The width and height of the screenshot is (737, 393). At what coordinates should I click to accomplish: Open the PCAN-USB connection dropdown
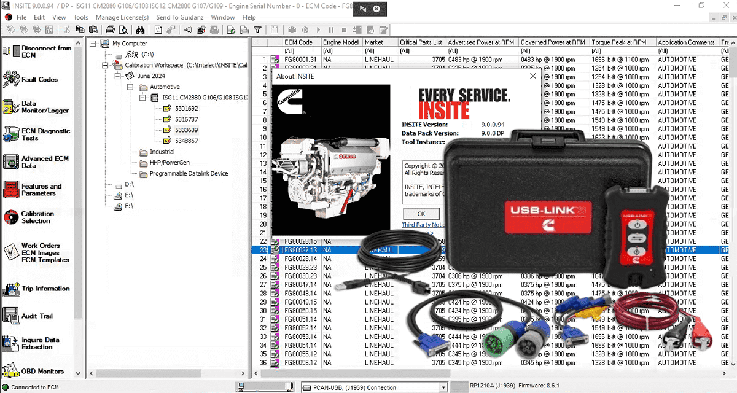coord(442,387)
